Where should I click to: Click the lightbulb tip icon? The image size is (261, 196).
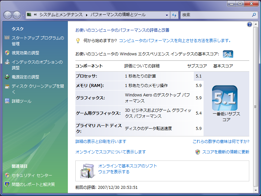click(78, 41)
